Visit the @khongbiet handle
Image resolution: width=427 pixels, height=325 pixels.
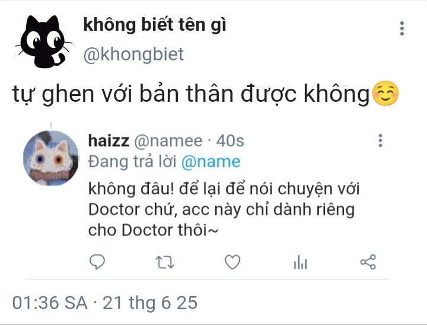(133, 54)
